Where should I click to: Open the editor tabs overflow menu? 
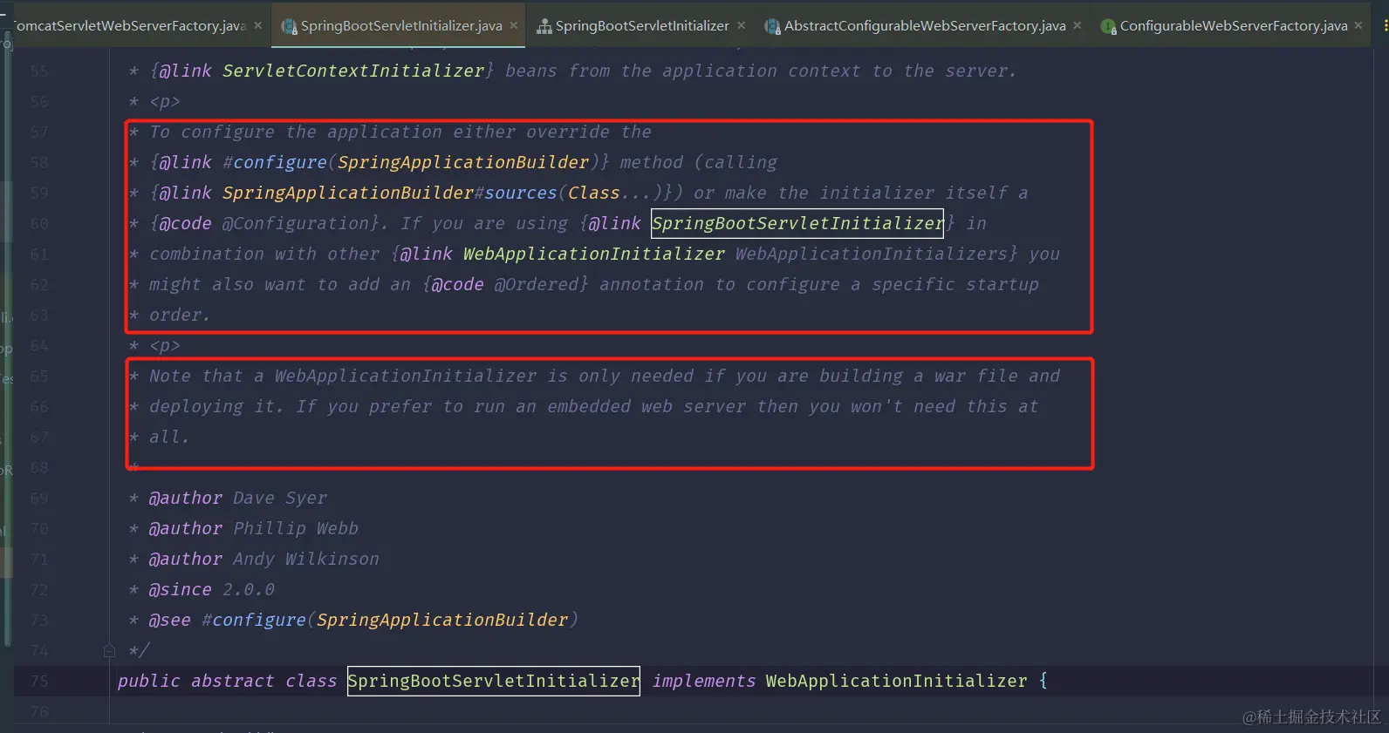[x=1385, y=25]
